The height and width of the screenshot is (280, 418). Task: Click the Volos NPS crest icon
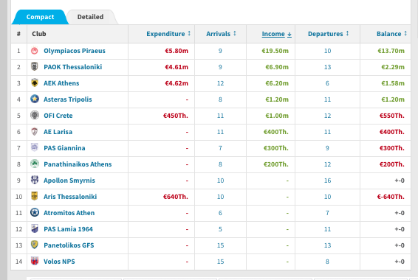pyautogui.click(x=35, y=261)
